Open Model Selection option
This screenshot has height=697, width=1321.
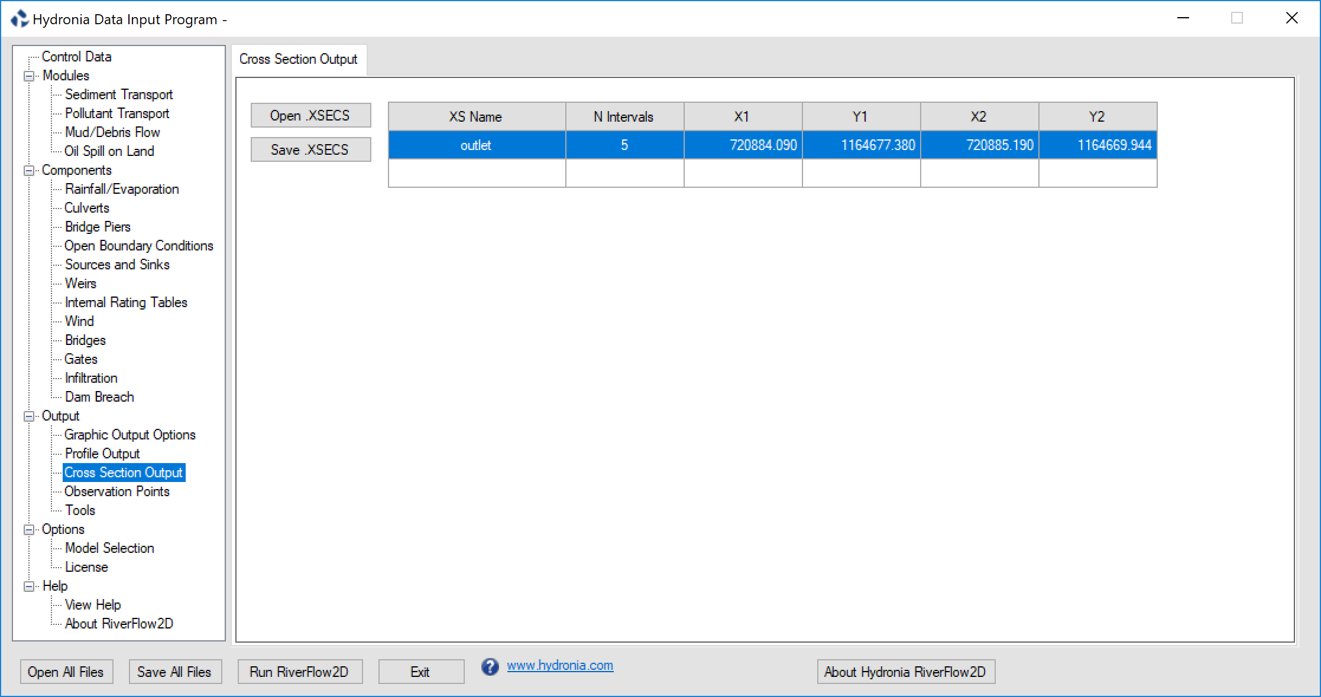[109, 548]
